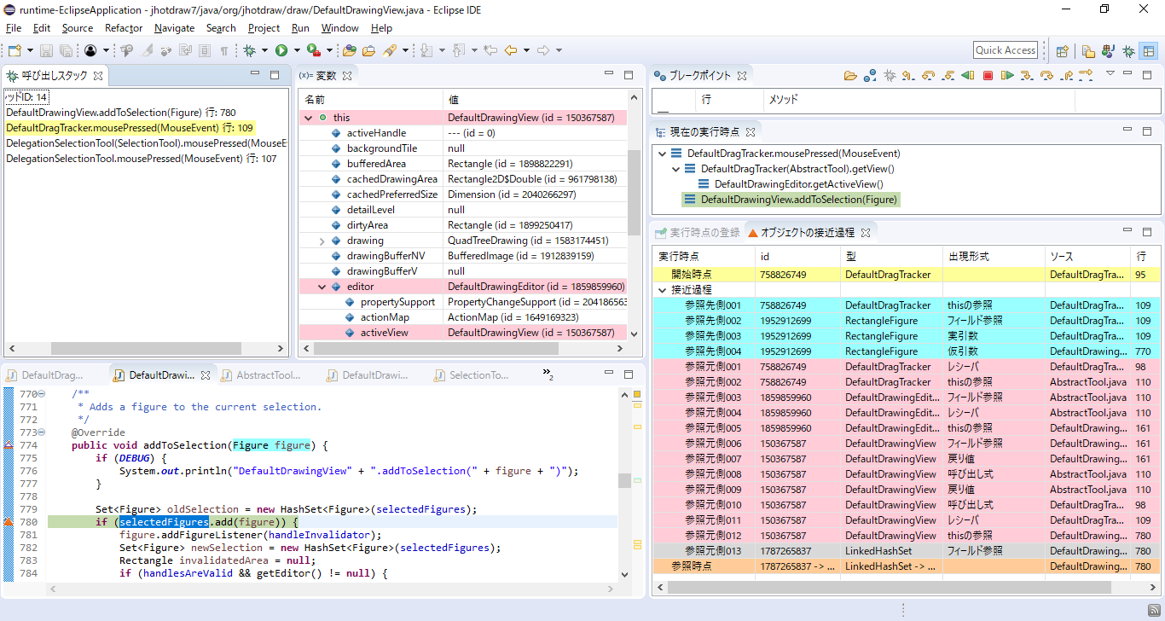
Task: Open the Run button dropdown arrow
Action: pyautogui.click(x=296, y=51)
